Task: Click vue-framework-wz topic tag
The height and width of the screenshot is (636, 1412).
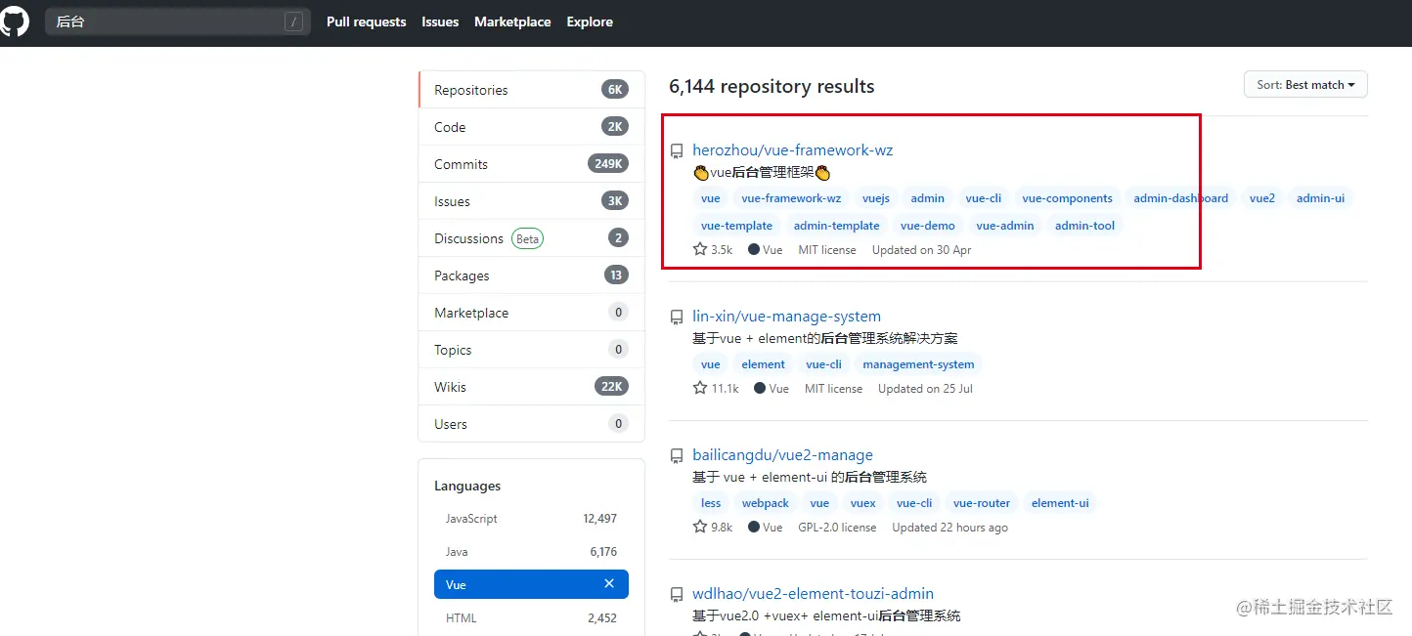Action: click(x=791, y=198)
